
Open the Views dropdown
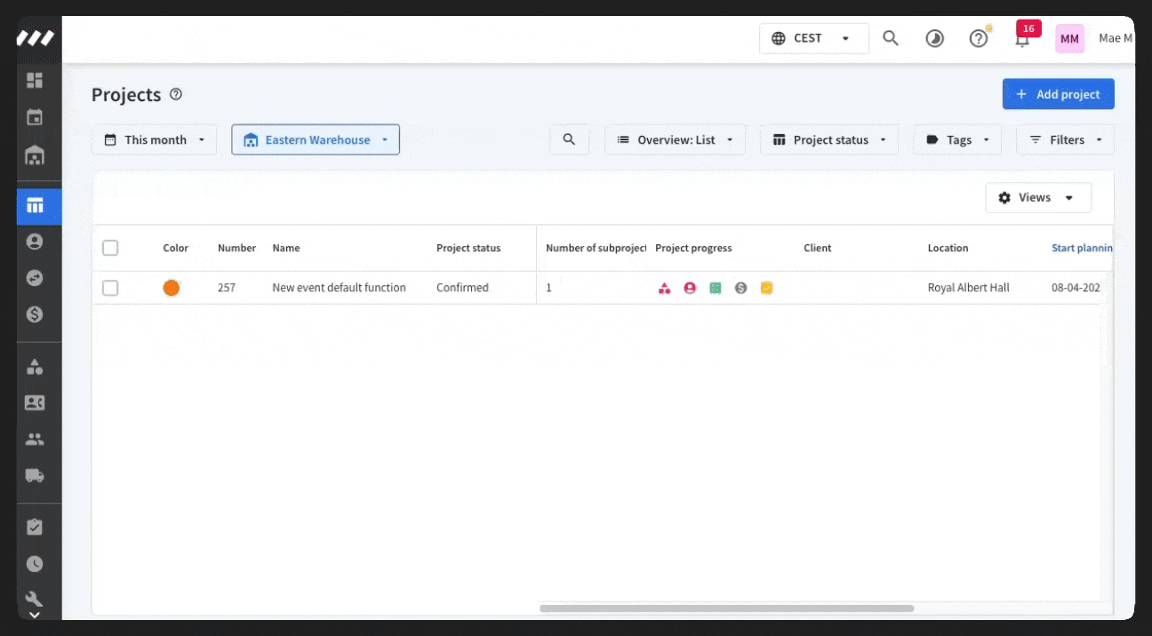pos(1038,197)
